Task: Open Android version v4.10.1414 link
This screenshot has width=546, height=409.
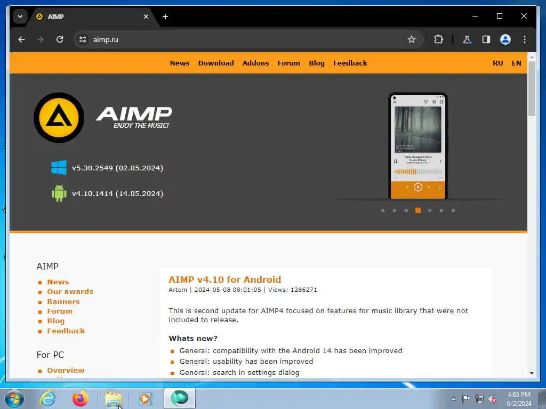Action: pyautogui.click(x=117, y=194)
